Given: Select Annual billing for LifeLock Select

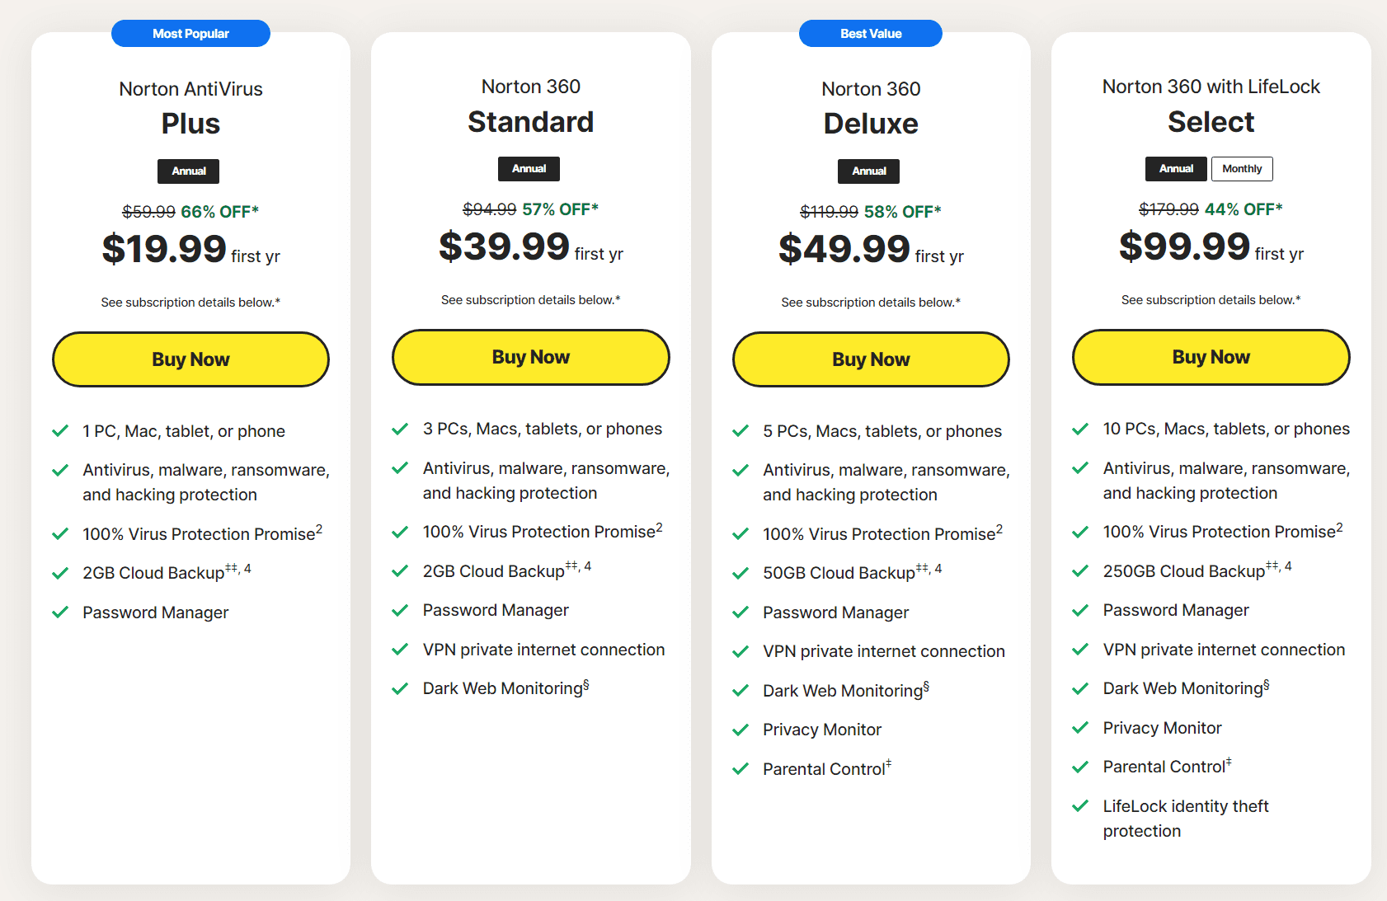Looking at the screenshot, I should coord(1176,169).
